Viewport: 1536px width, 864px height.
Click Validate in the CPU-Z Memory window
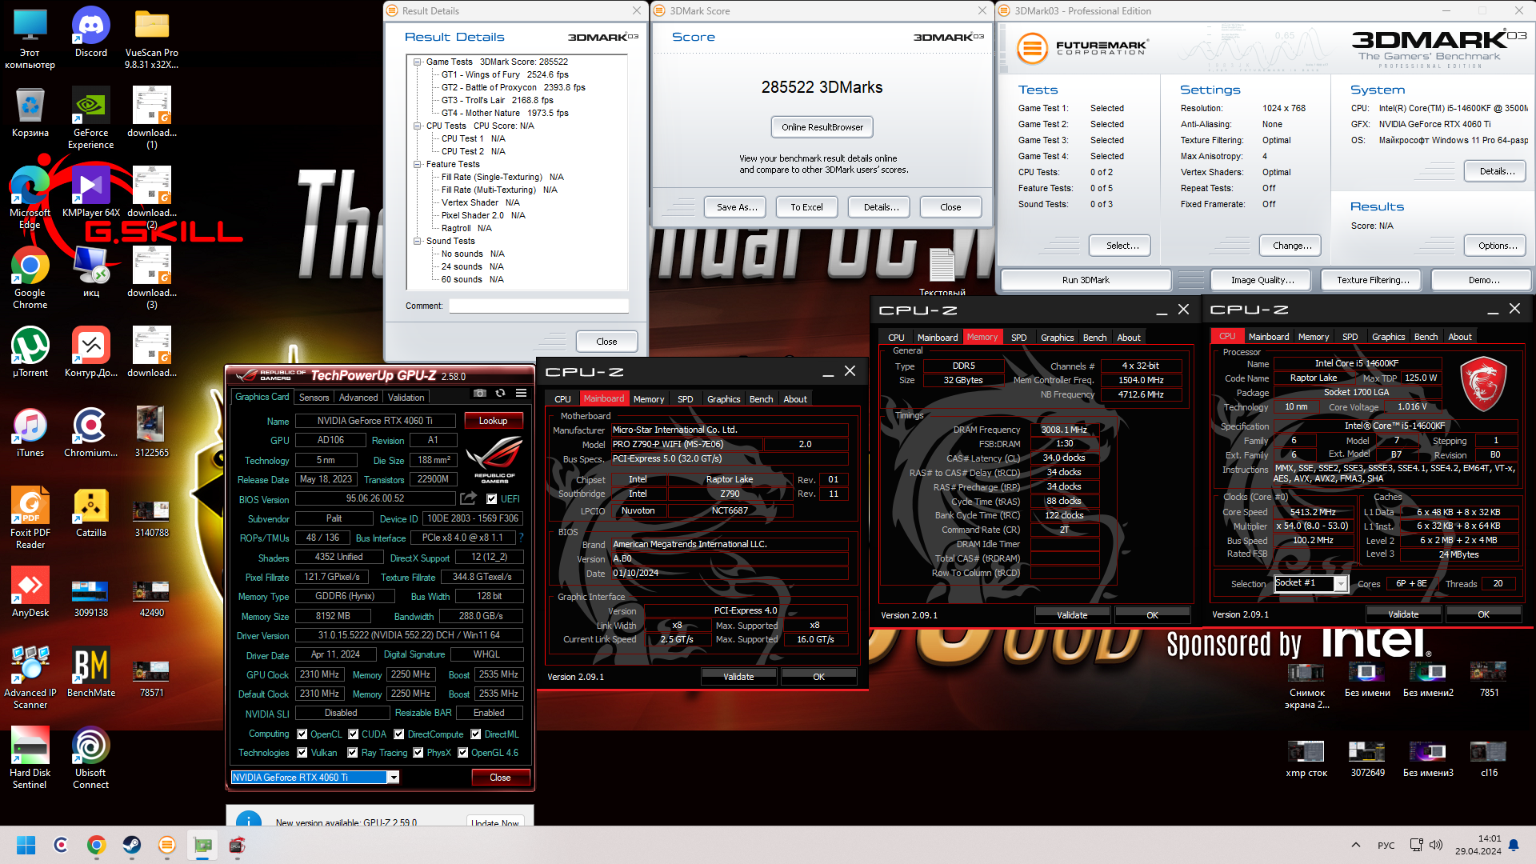[x=1071, y=615]
